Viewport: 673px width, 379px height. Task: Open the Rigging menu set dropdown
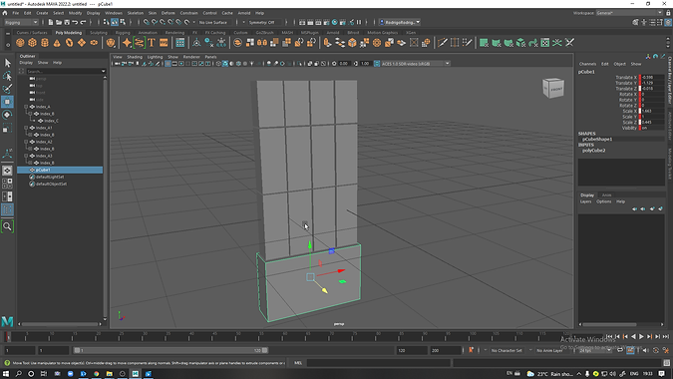coord(21,22)
